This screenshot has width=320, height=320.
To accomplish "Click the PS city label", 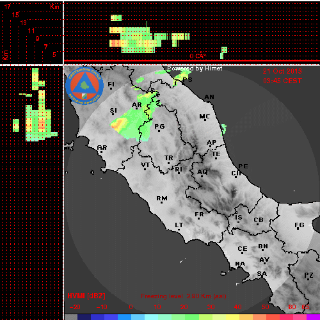I will [188, 80].
